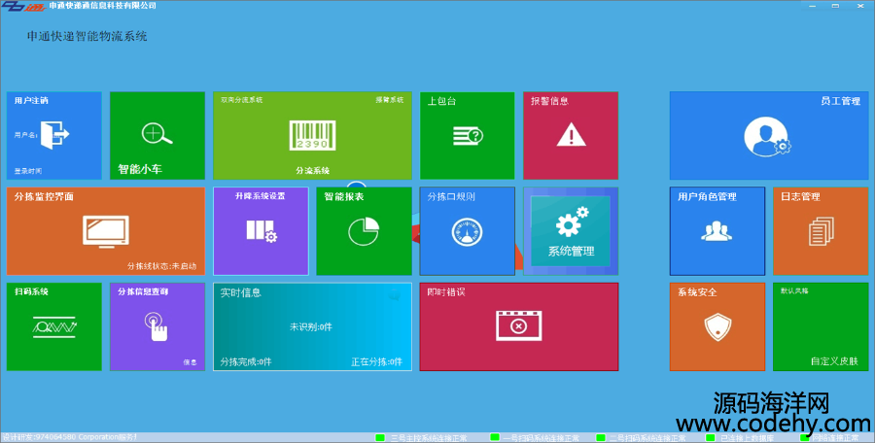Open the 自定义皮肤 skin tile
Screen dimensions: 875x443
click(x=821, y=326)
